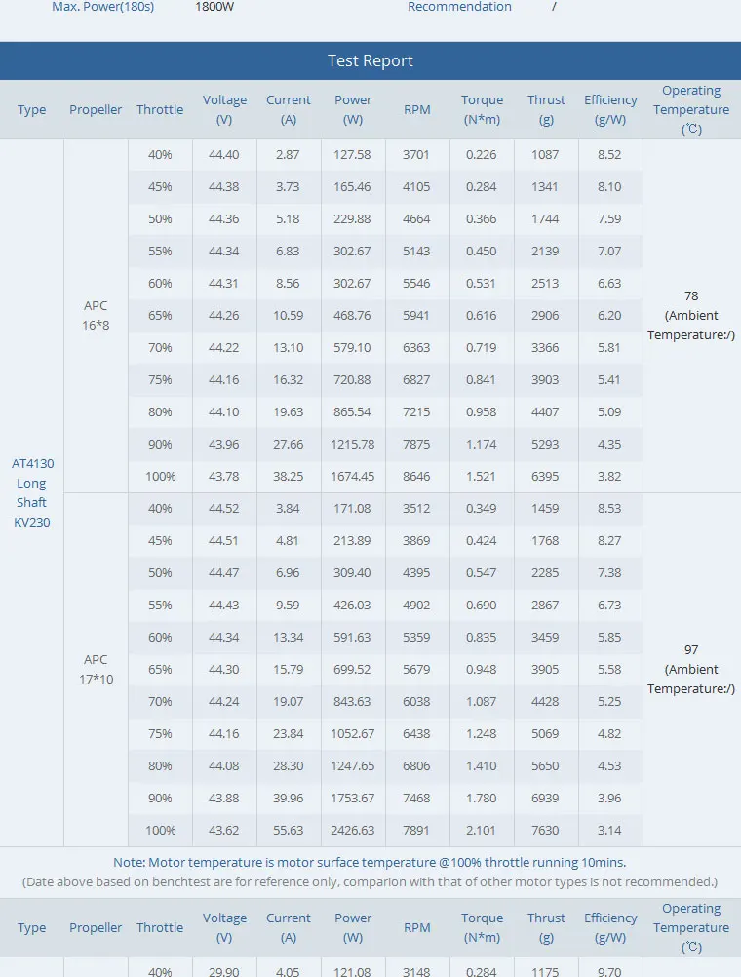Click efficiency value '3.14'
Viewport: 741px width, 977px height.
tap(609, 831)
